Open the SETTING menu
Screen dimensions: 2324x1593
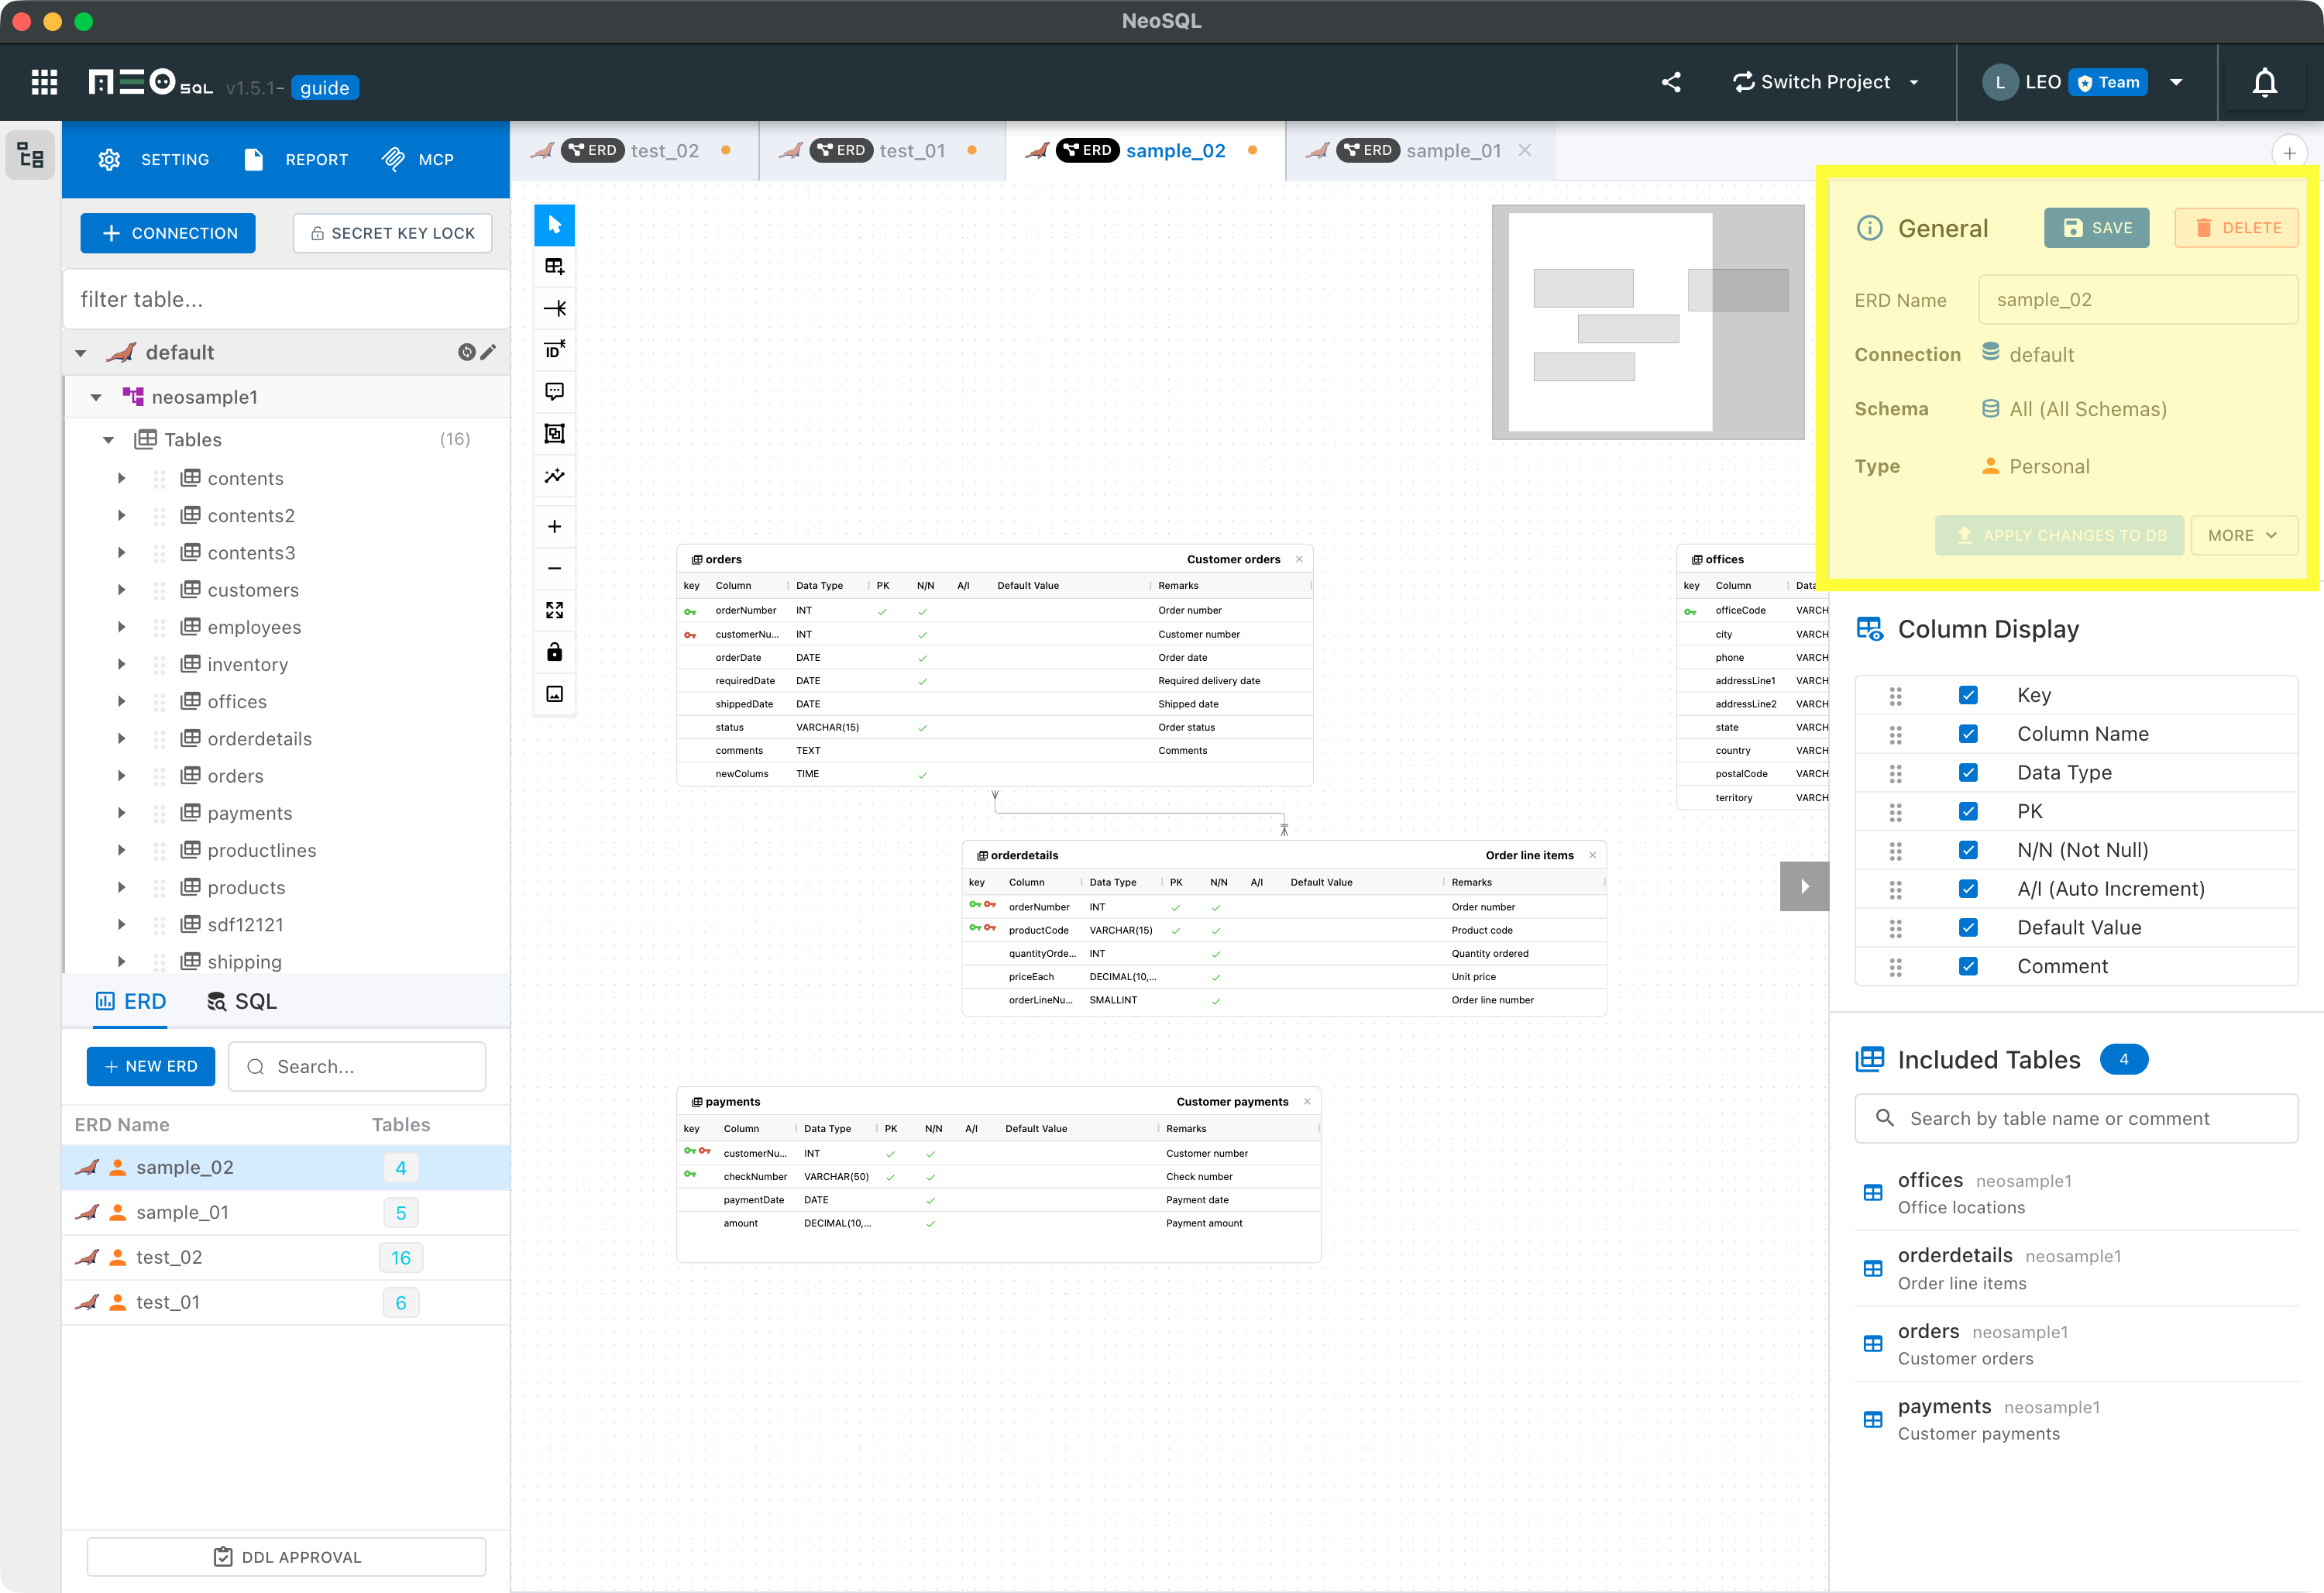point(154,159)
